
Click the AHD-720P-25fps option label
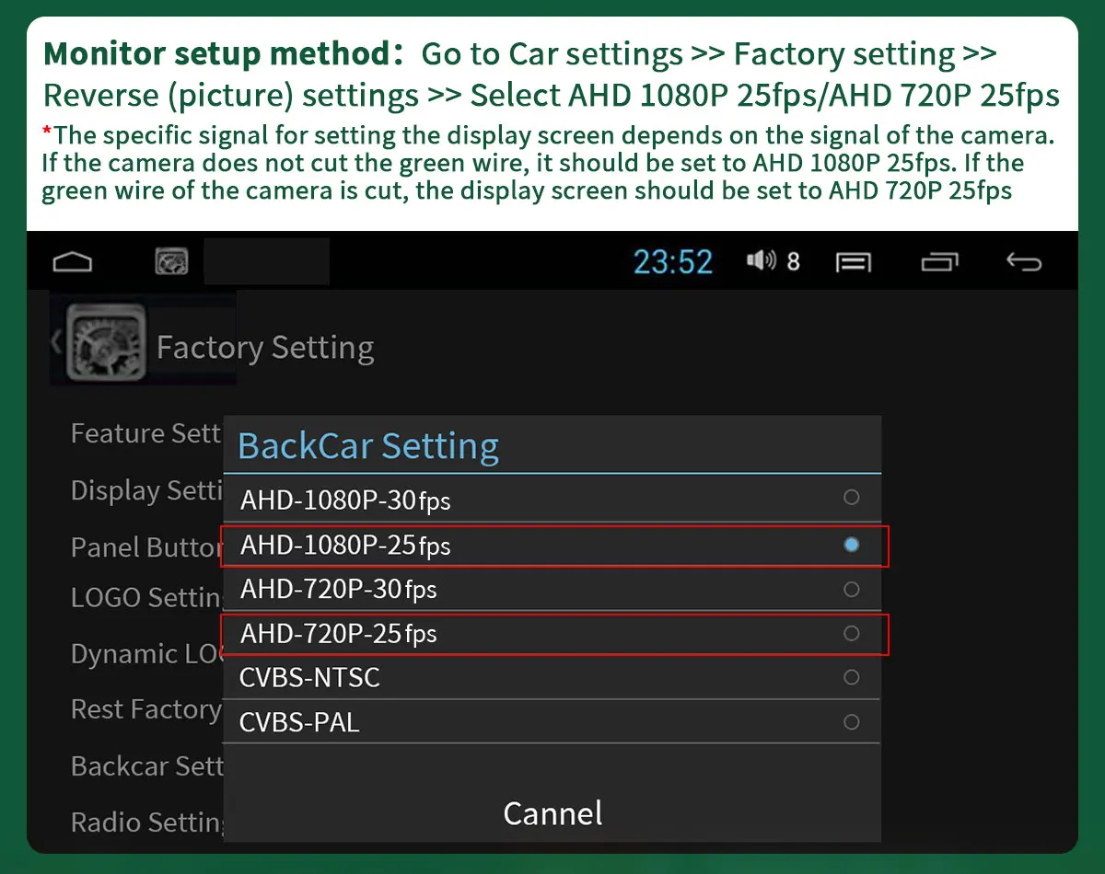338,634
